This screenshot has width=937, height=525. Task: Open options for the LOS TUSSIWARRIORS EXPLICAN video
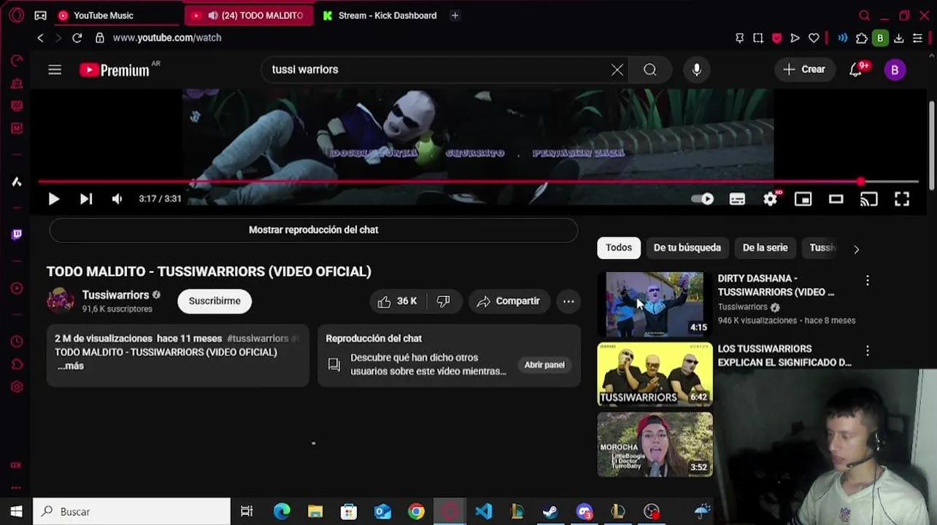[868, 351]
